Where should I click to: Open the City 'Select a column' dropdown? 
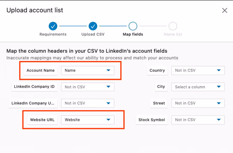point(198,87)
